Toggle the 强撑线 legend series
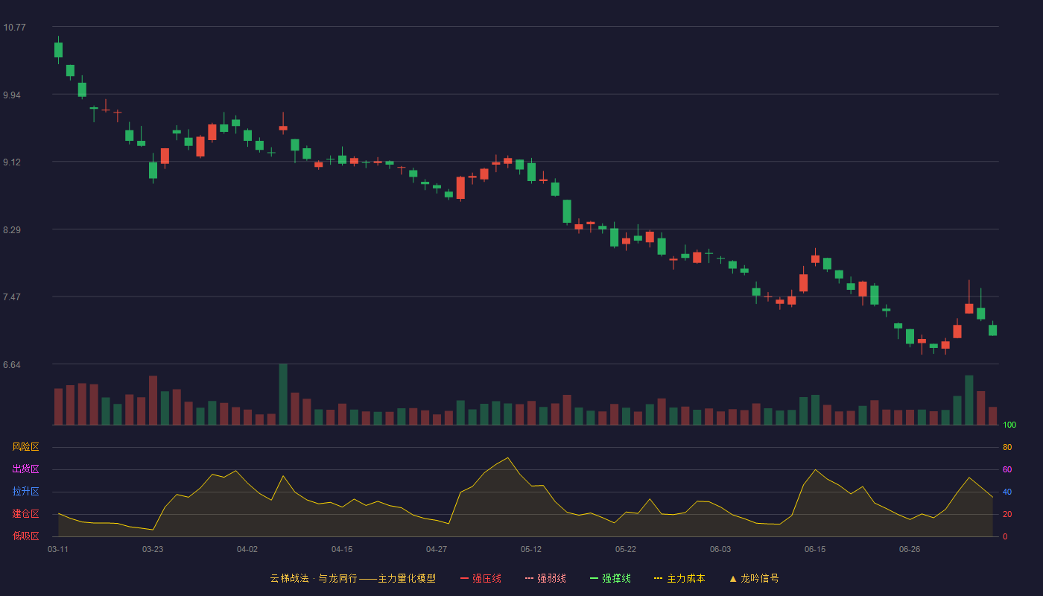This screenshot has height=596, width=1043. (x=610, y=578)
